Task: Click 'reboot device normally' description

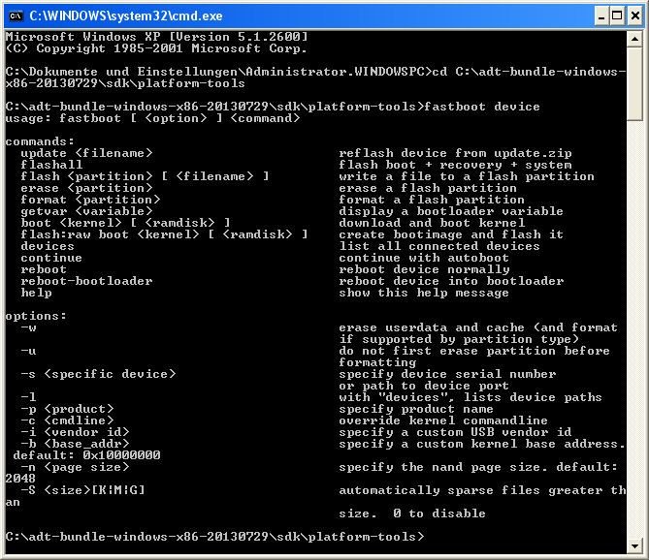Action: pyautogui.click(x=424, y=269)
